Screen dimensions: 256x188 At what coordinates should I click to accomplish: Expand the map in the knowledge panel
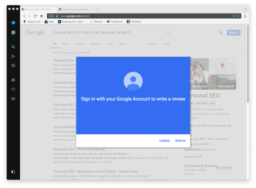[232, 62]
